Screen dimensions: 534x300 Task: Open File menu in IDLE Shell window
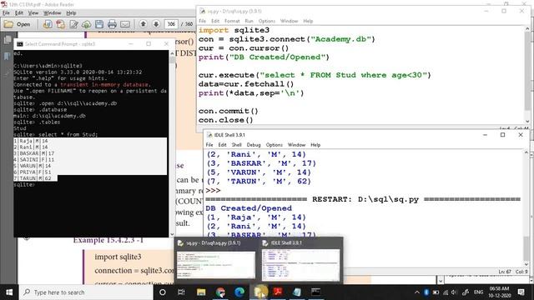point(209,145)
